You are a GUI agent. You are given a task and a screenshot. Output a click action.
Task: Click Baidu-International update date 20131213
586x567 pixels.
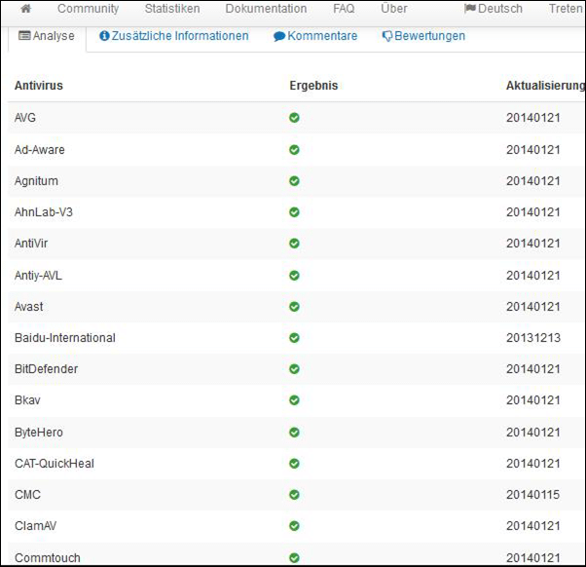[533, 338]
